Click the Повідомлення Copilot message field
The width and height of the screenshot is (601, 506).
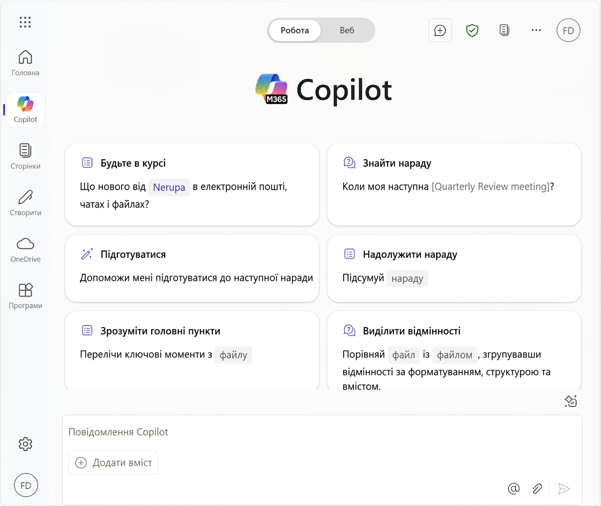point(322,432)
